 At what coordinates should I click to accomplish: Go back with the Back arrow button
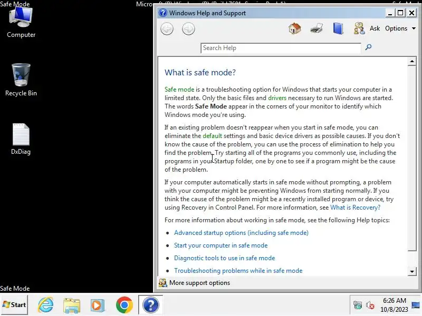tap(167, 29)
